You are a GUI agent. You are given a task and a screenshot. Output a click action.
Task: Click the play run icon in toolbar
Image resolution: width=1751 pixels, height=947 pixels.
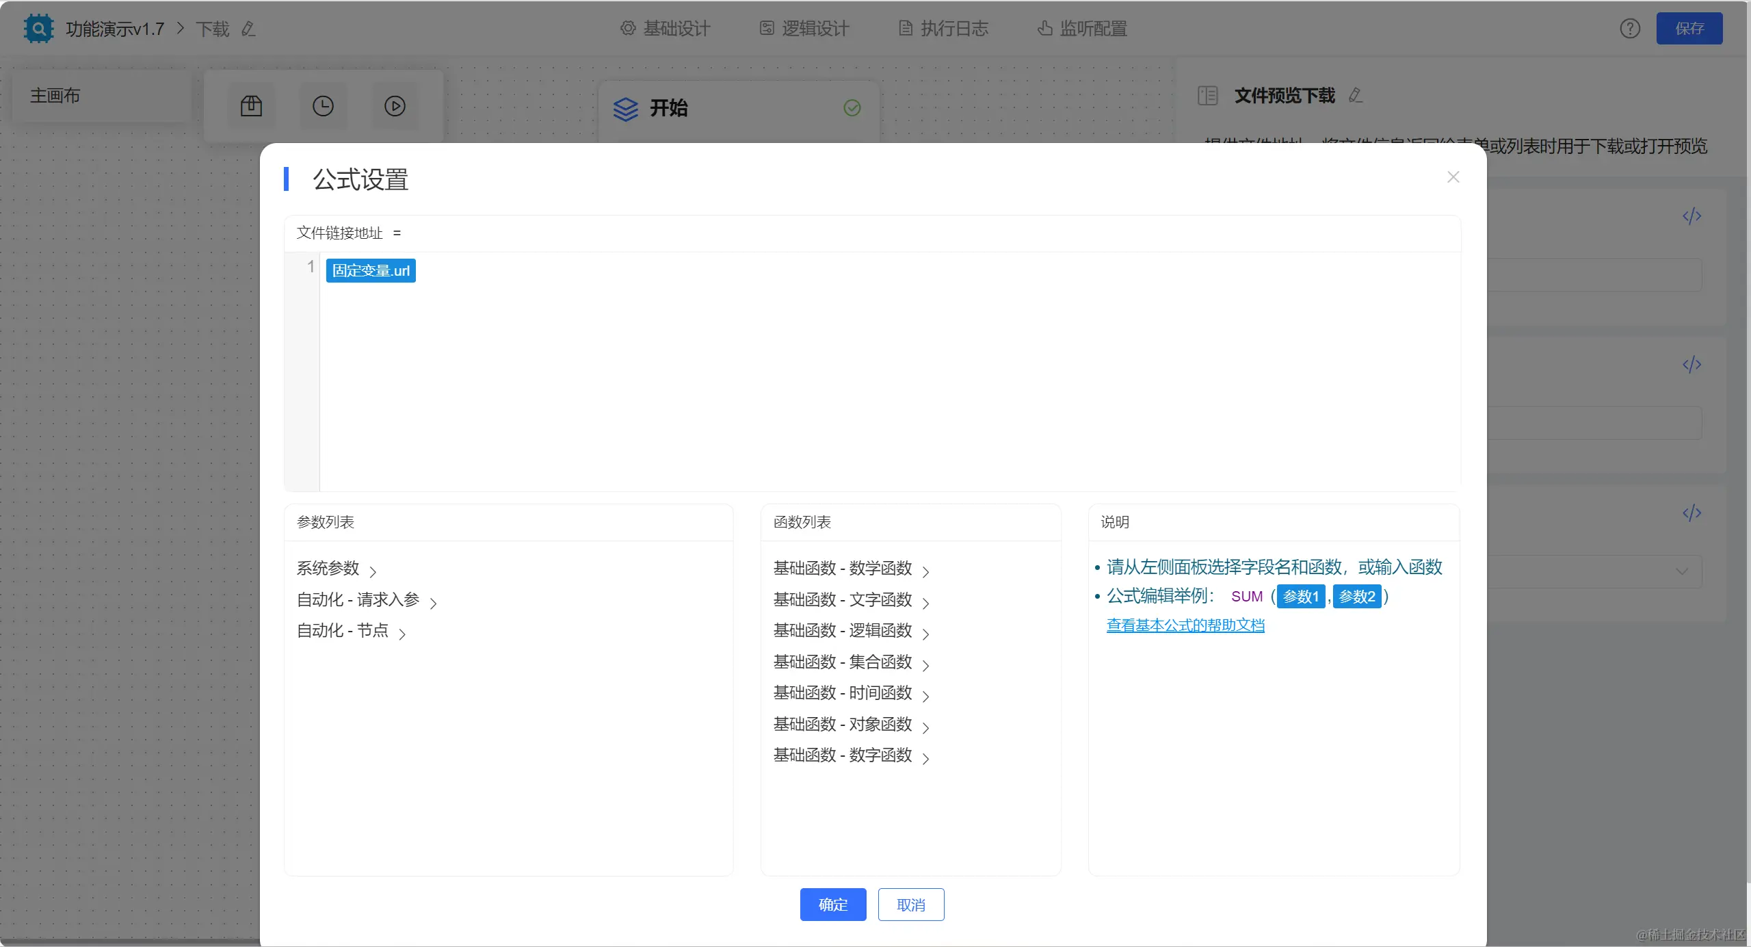(395, 106)
